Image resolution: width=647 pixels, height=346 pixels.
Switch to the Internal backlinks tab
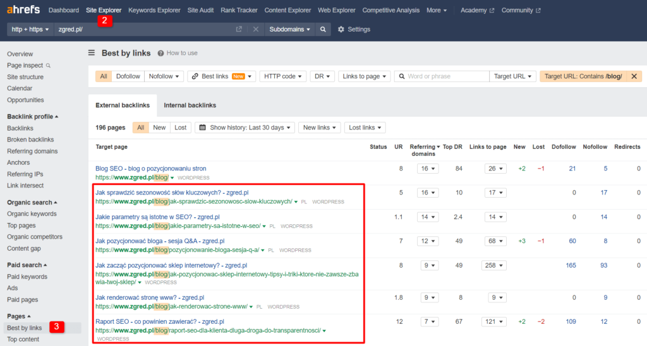[x=190, y=105]
